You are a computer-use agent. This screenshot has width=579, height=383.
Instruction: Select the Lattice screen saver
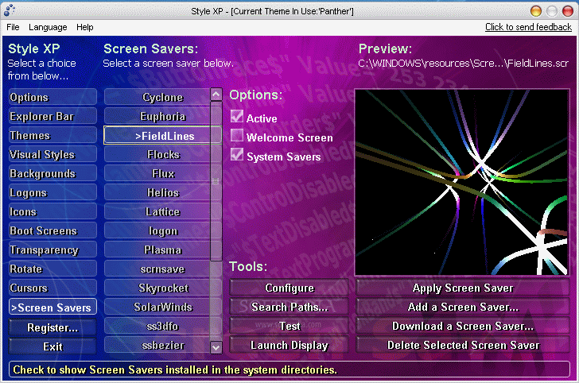157,212
